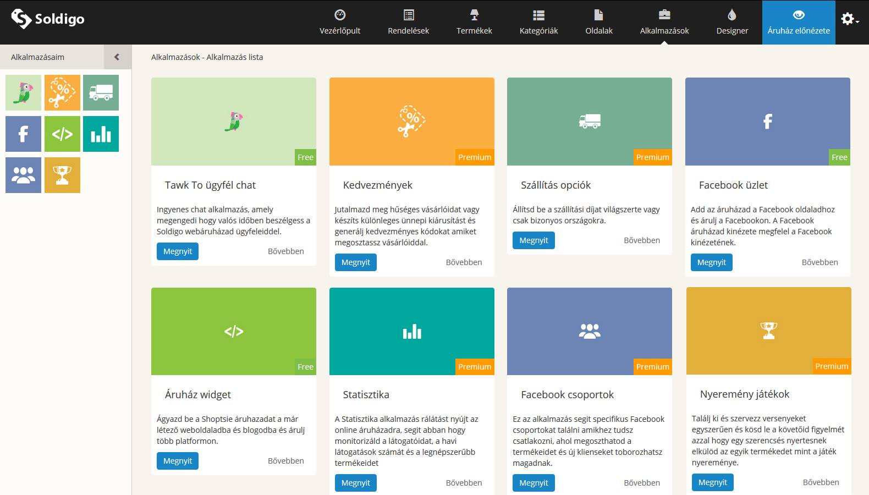Click Bővebben for Facebook üzlet
Screen dimensions: 869x495
pos(820,262)
